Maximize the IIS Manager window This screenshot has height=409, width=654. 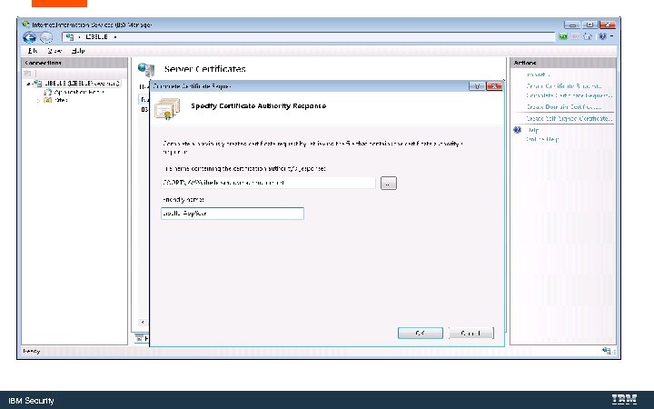[590, 25]
